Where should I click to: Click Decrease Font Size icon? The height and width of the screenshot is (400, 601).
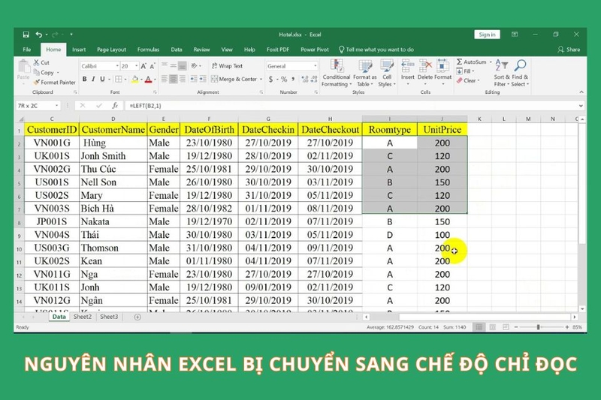click(x=153, y=66)
